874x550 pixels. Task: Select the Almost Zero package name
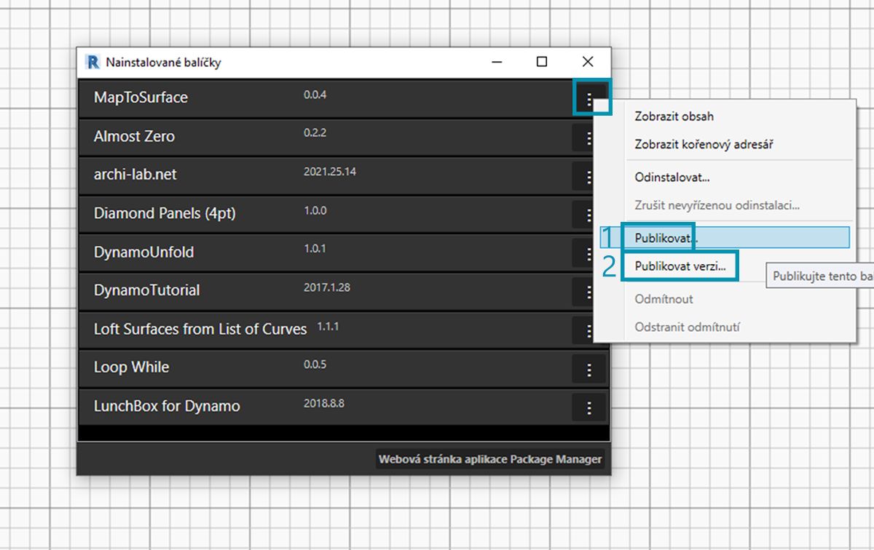[134, 136]
